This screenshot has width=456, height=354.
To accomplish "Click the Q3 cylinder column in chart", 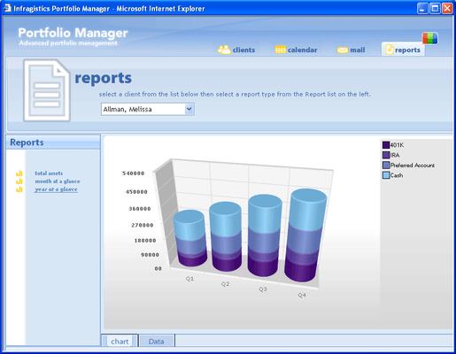I will tap(264, 235).
